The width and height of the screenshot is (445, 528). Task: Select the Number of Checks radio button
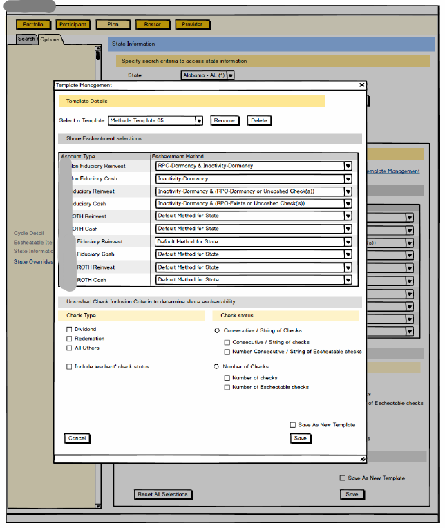(216, 366)
